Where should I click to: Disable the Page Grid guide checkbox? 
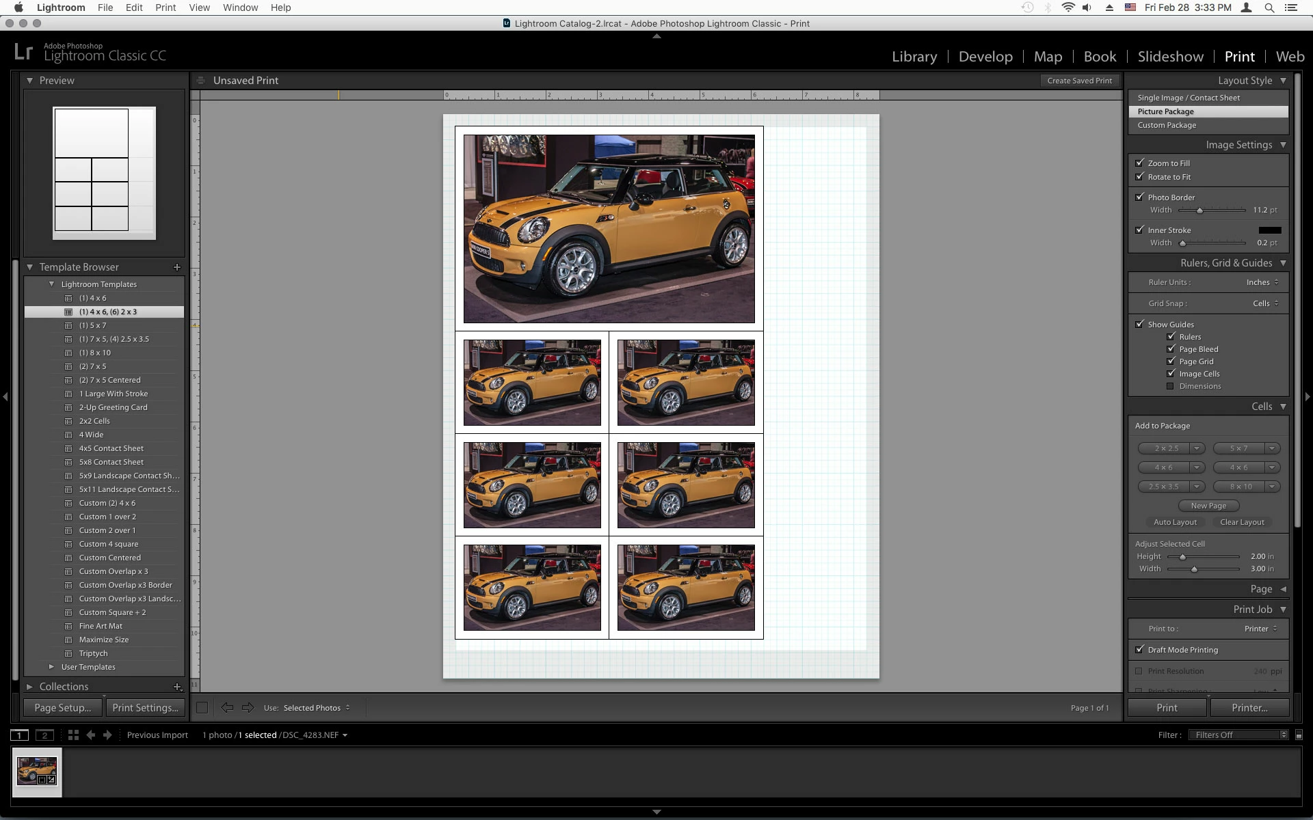pos(1171,361)
